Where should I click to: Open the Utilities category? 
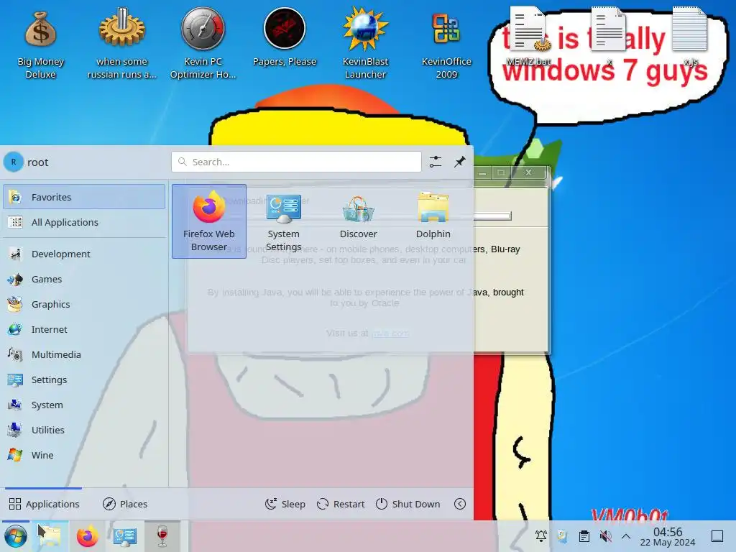(84, 430)
